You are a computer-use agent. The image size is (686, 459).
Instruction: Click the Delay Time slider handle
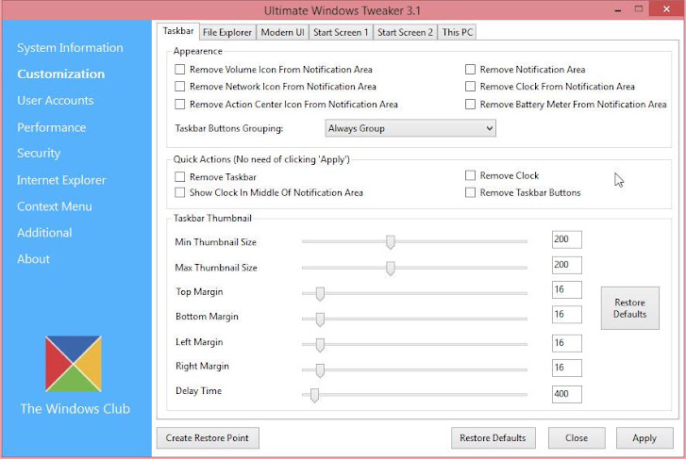pos(314,395)
